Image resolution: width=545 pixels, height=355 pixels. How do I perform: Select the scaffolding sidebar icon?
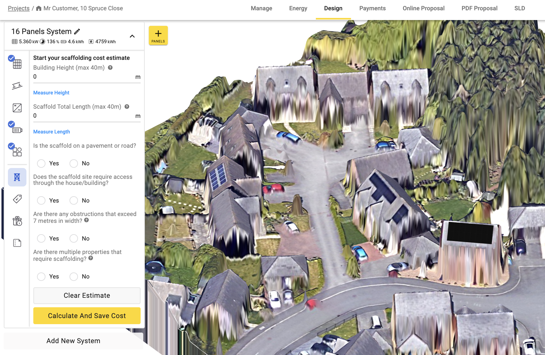click(17, 177)
